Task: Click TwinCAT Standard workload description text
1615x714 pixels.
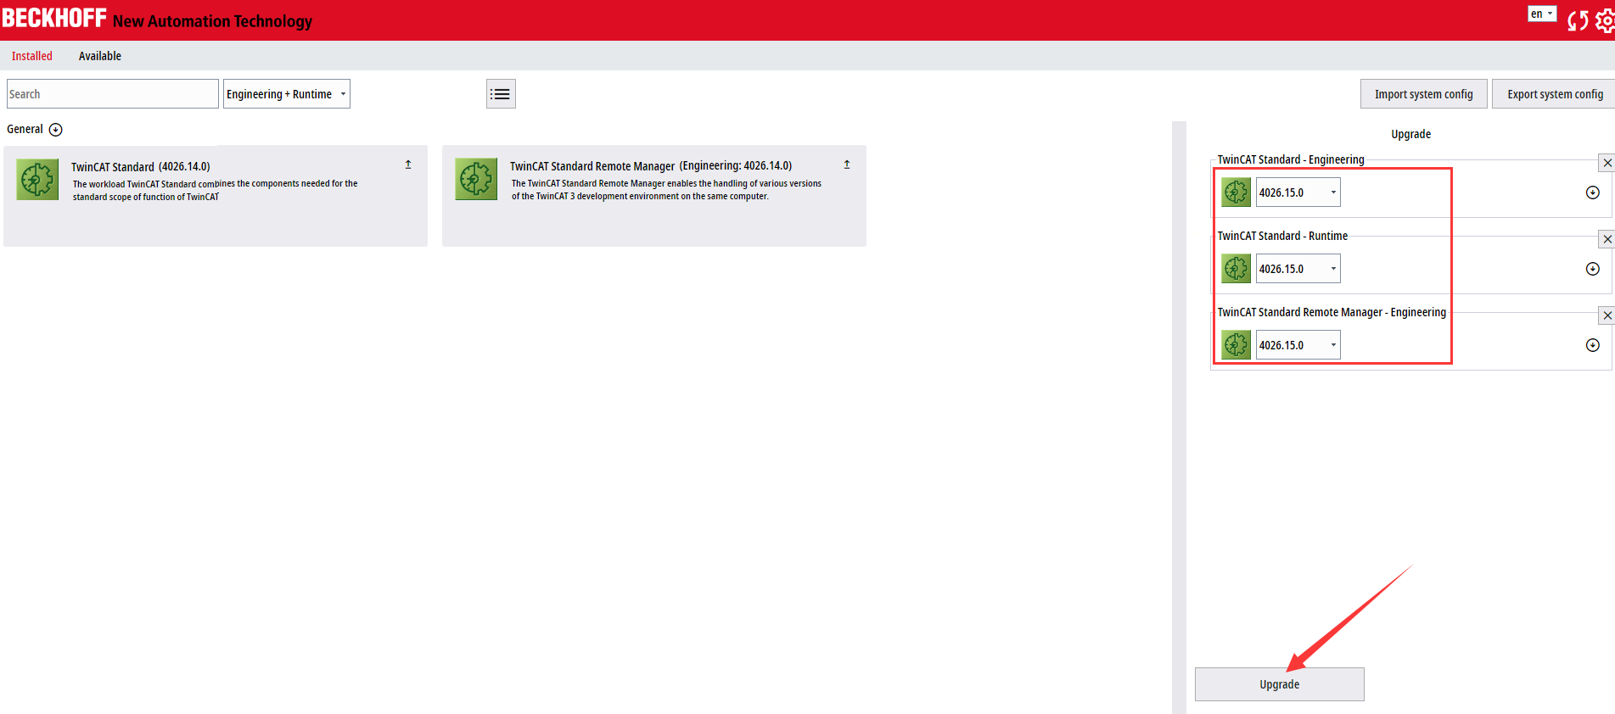Action: pos(215,190)
